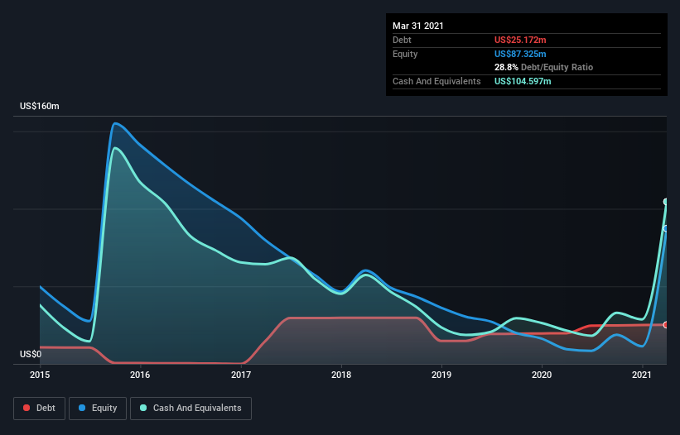The width and height of the screenshot is (680, 435).
Task: Select the 2015 x-axis label
Action: [x=40, y=375]
